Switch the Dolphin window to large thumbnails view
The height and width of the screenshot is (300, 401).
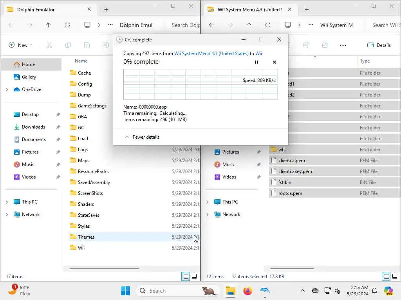point(194,276)
